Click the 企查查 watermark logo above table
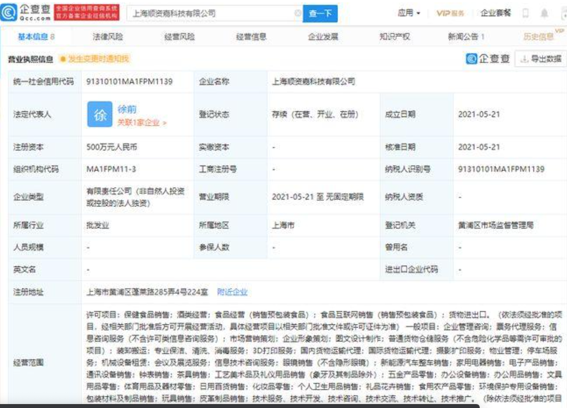 488,59
